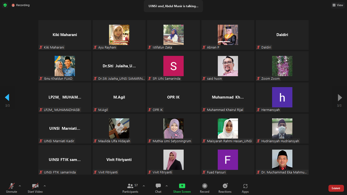Open the Participants panel

[130, 188]
